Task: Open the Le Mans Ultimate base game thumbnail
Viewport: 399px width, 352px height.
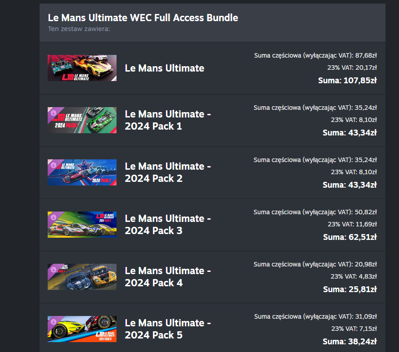Action: pyautogui.click(x=82, y=68)
